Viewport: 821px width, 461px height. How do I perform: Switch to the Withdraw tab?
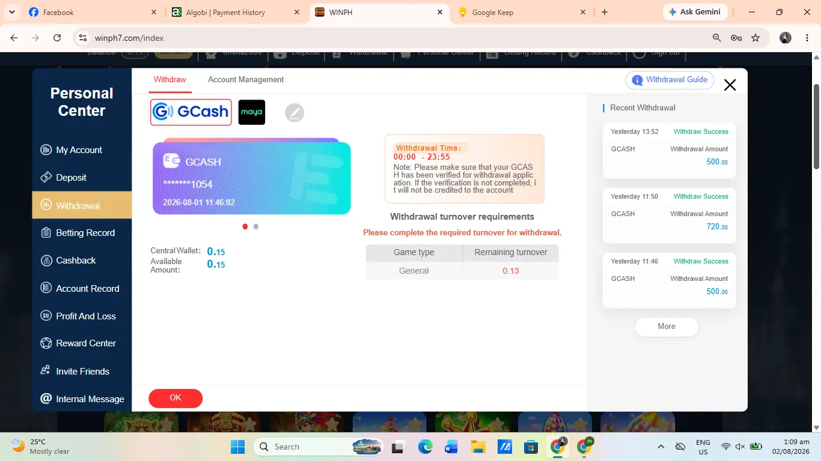pyautogui.click(x=170, y=80)
